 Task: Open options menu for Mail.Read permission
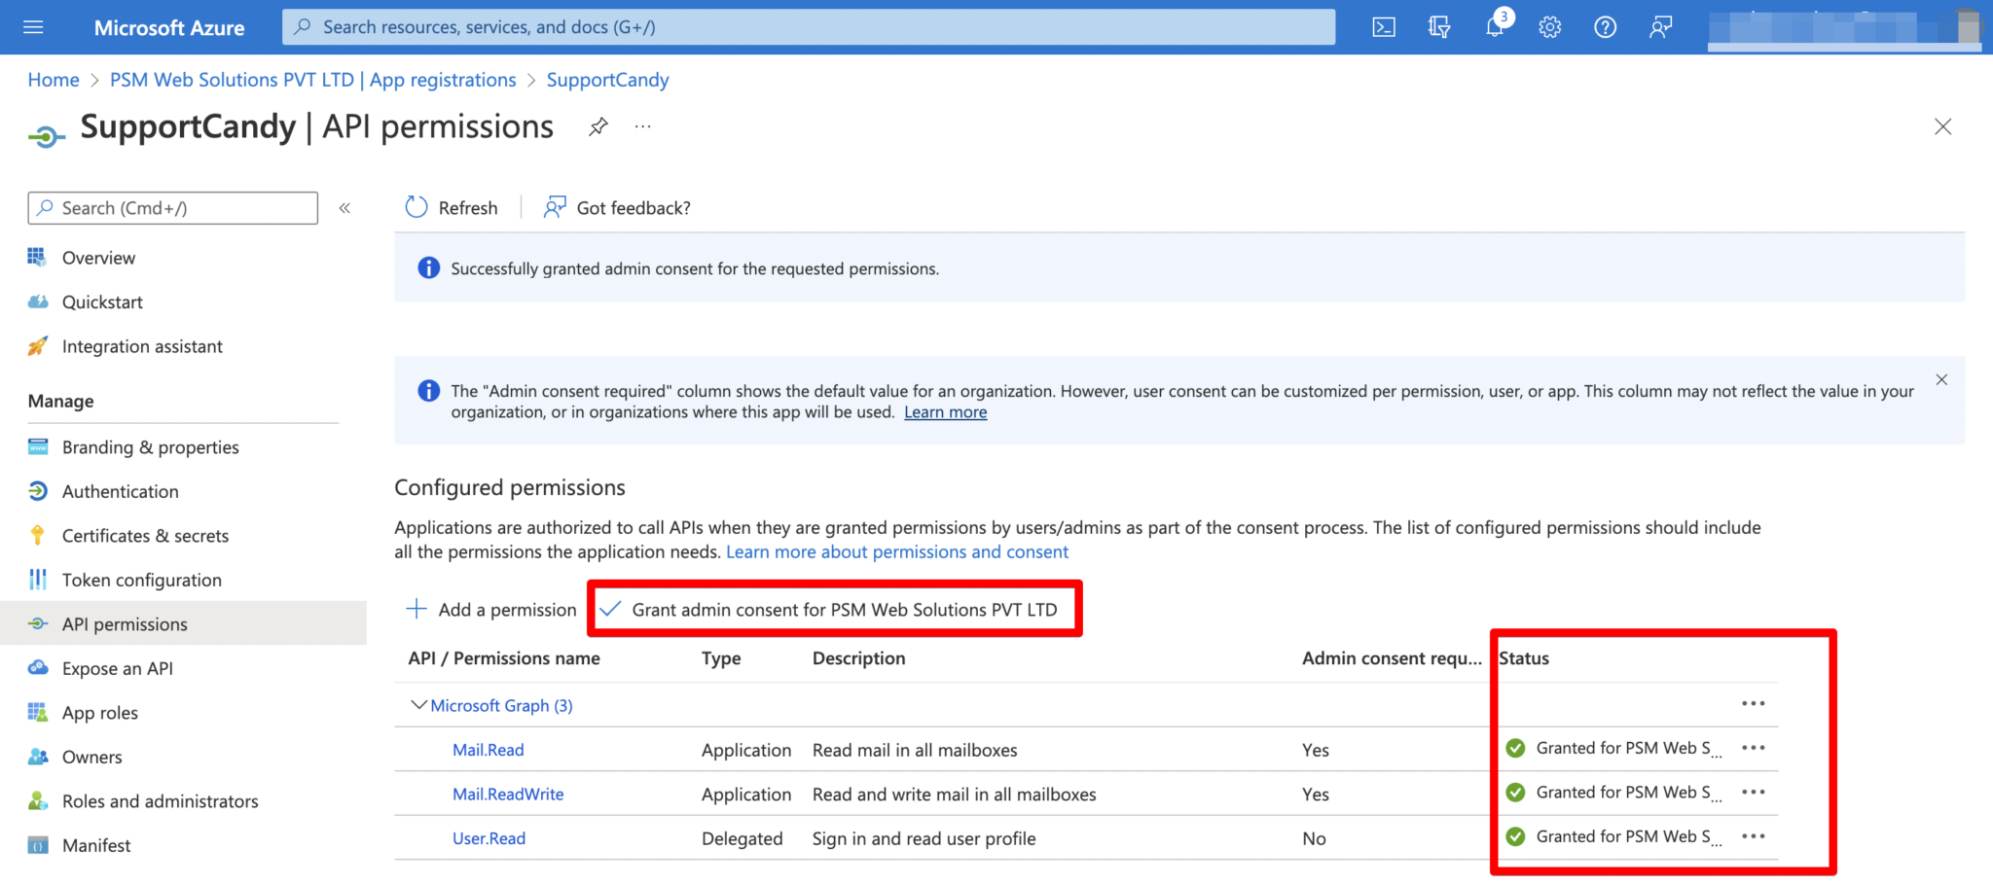(x=1754, y=748)
